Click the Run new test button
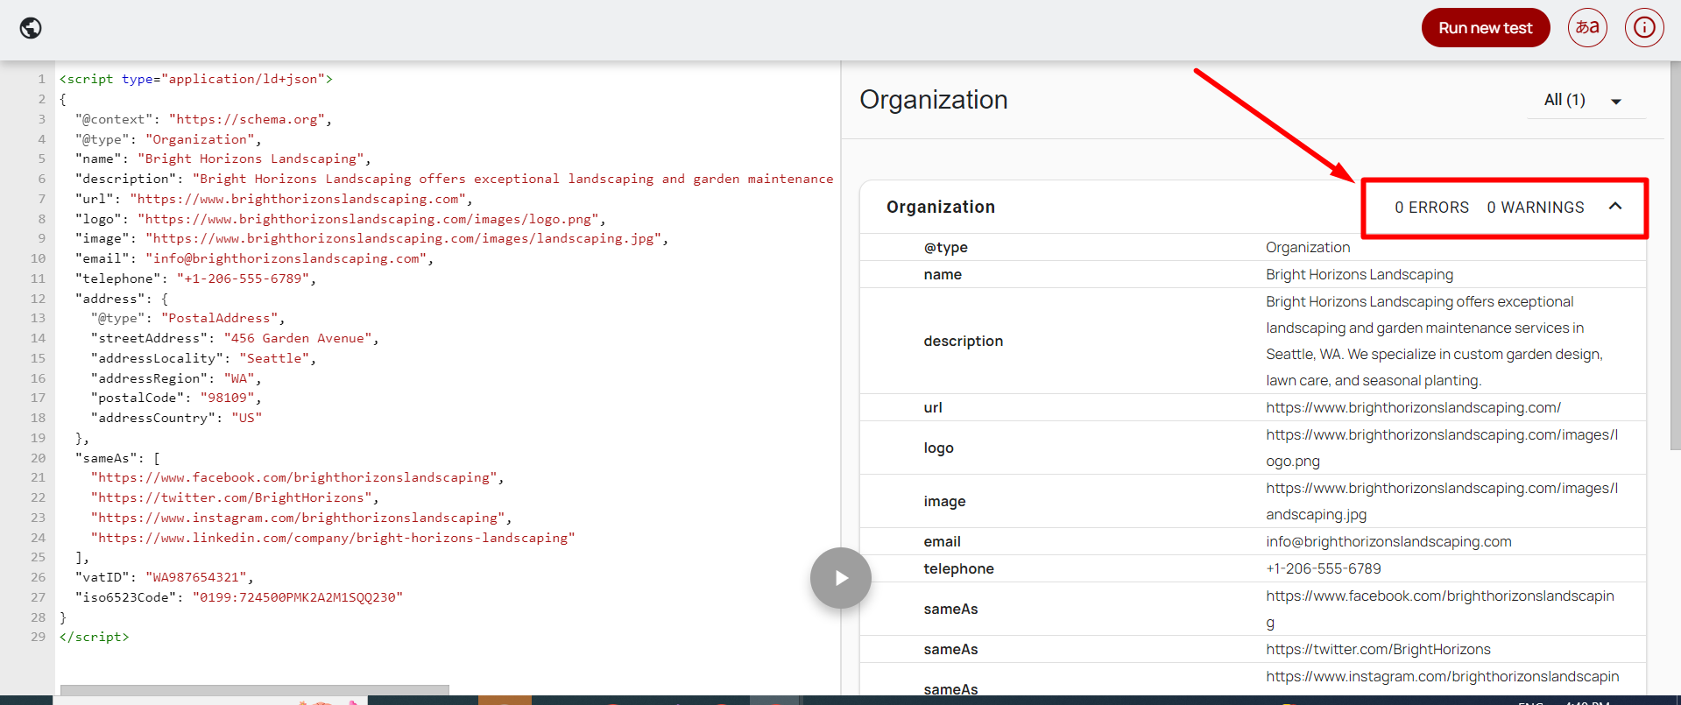This screenshot has height=705, width=1681. 1486,28
